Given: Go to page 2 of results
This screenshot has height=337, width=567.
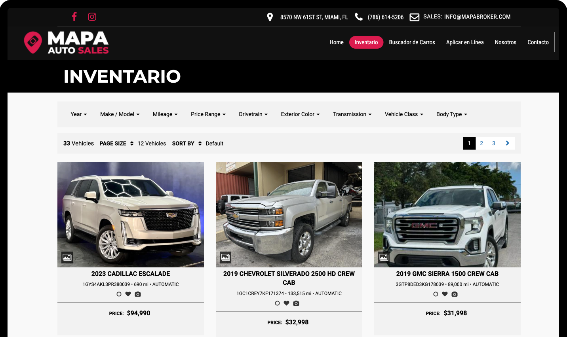Looking at the screenshot, I should tap(481, 143).
